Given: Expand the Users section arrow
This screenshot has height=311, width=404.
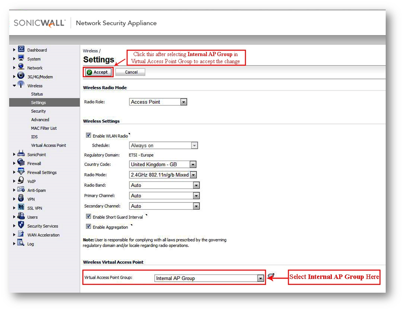Looking at the screenshot, I should pyautogui.click(x=14, y=217).
